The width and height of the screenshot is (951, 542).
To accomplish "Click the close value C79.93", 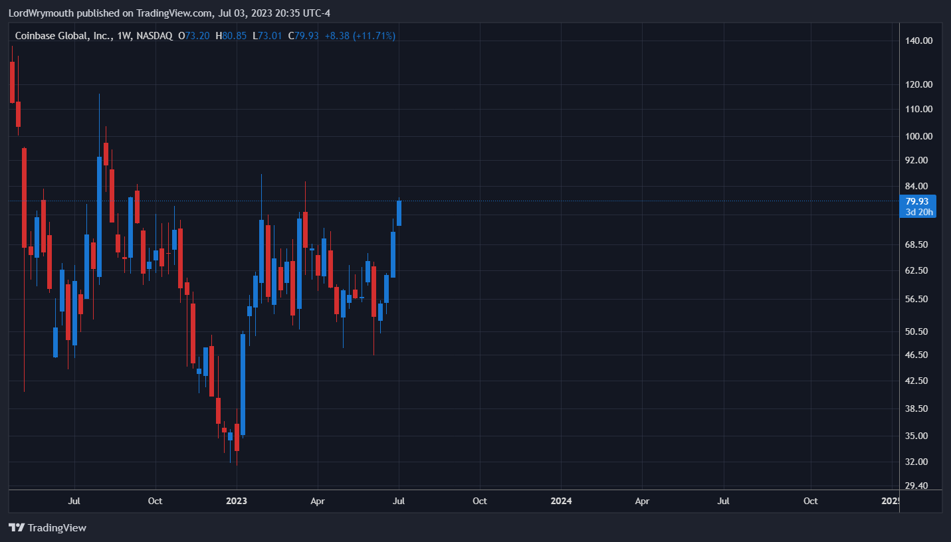I will (303, 36).
